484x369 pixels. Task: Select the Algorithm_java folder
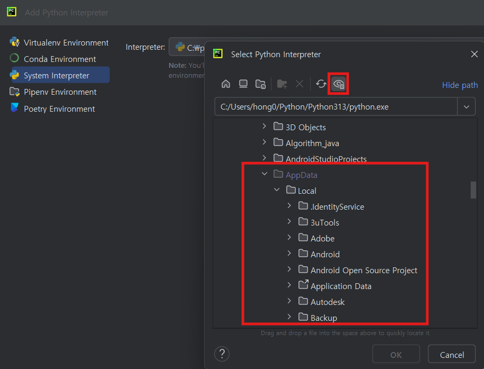(x=306, y=143)
